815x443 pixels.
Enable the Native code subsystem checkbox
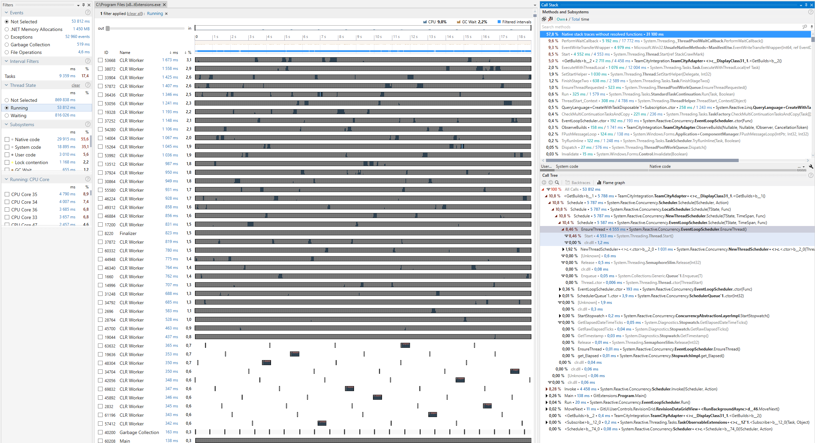(7, 139)
